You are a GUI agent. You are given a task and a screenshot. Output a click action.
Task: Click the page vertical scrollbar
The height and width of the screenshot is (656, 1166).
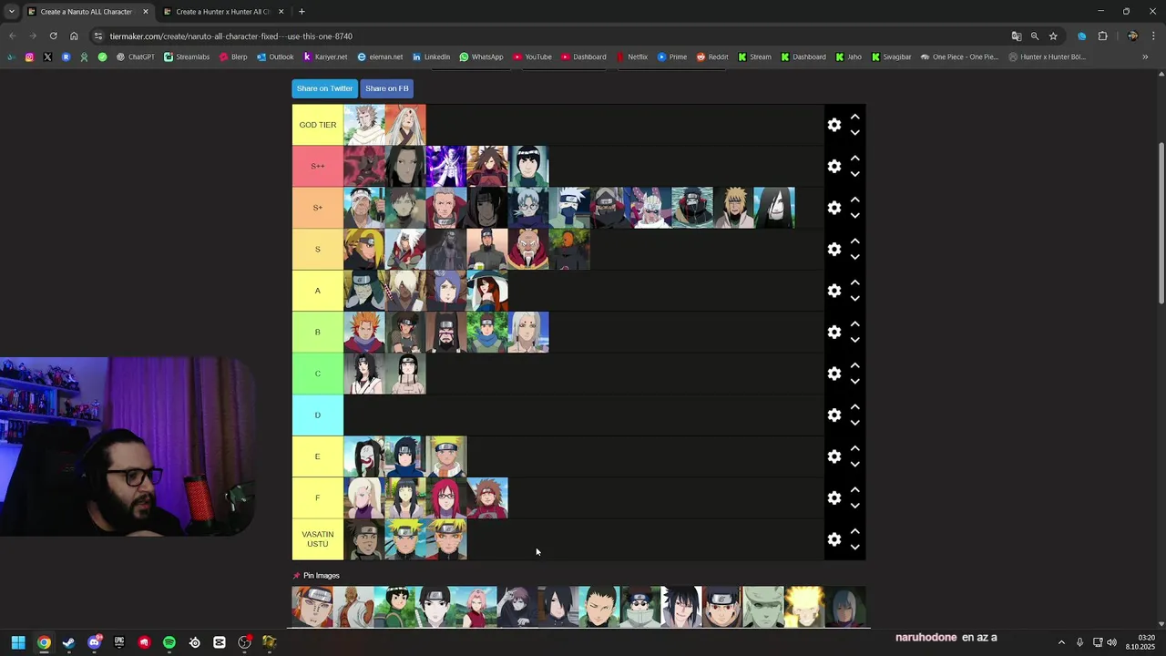point(1161,223)
